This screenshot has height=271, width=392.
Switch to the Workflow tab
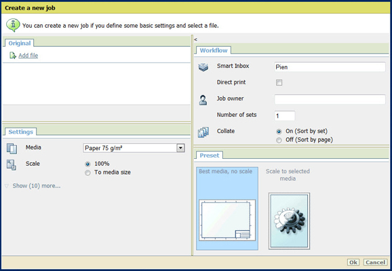(x=214, y=50)
